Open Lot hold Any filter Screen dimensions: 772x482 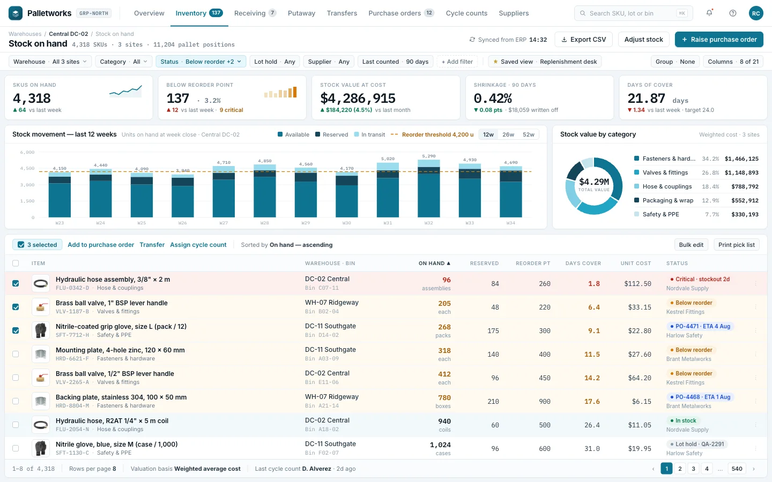(x=274, y=62)
